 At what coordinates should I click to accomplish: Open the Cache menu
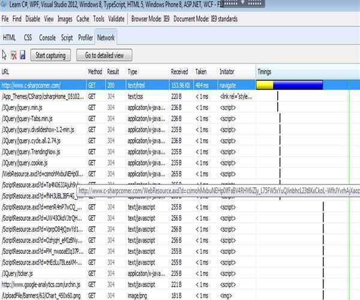[83, 19]
